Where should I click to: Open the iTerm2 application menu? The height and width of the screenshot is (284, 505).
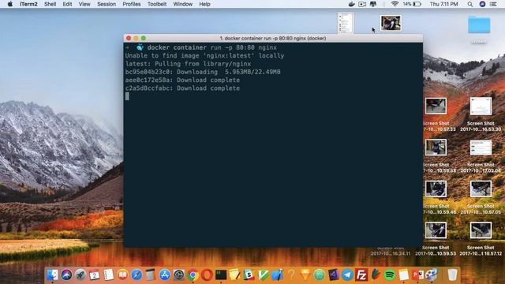pos(28,4)
